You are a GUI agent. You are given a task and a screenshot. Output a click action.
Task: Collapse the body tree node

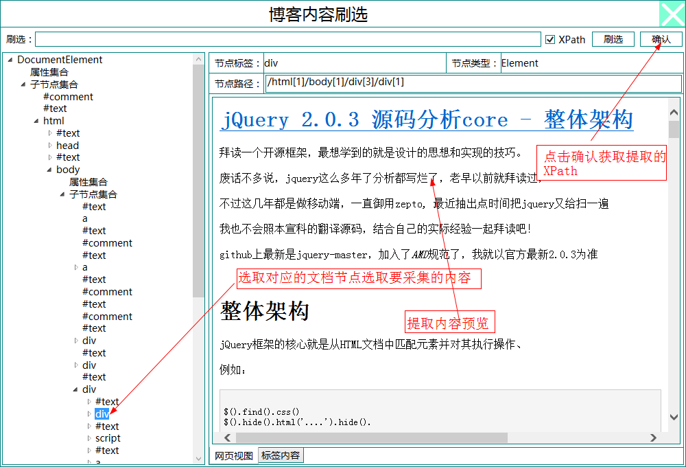(x=49, y=170)
